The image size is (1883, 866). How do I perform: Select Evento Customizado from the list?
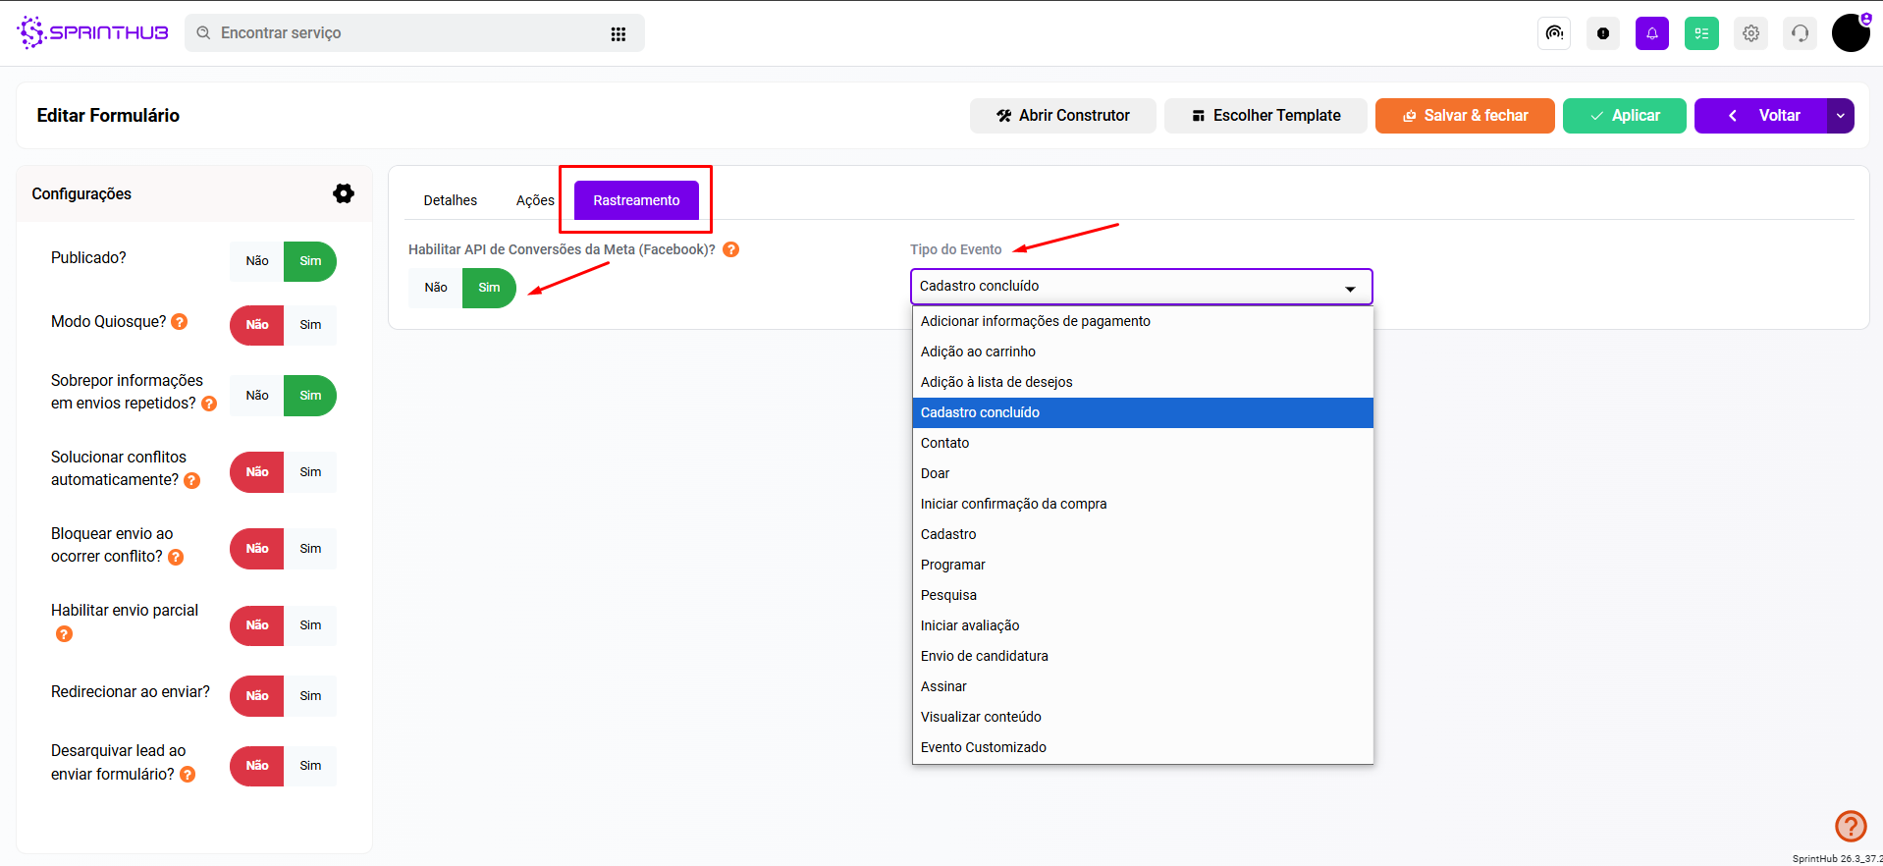(983, 747)
